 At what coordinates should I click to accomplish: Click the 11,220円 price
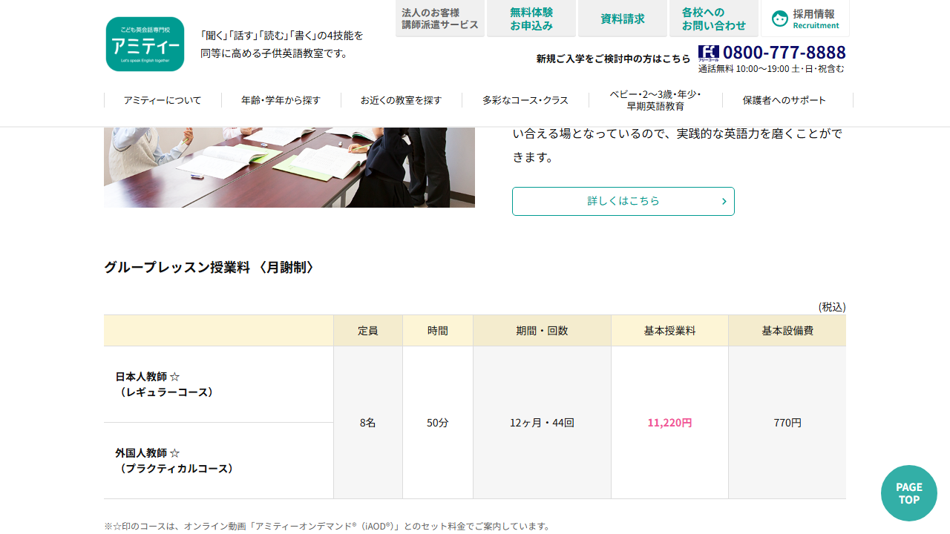point(670,423)
